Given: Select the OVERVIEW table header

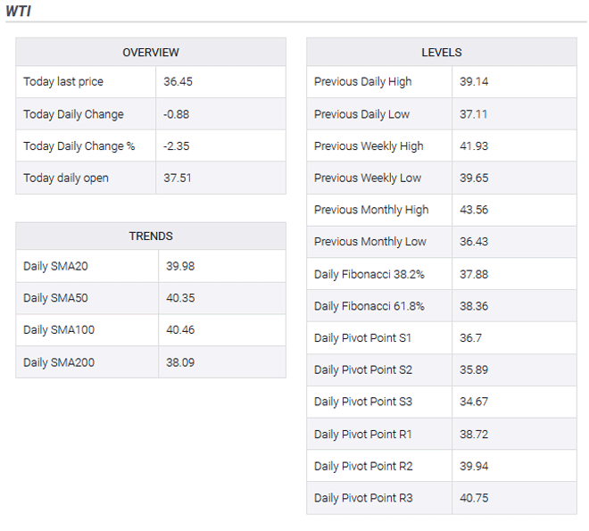Looking at the screenshot, I should (151, 53).
